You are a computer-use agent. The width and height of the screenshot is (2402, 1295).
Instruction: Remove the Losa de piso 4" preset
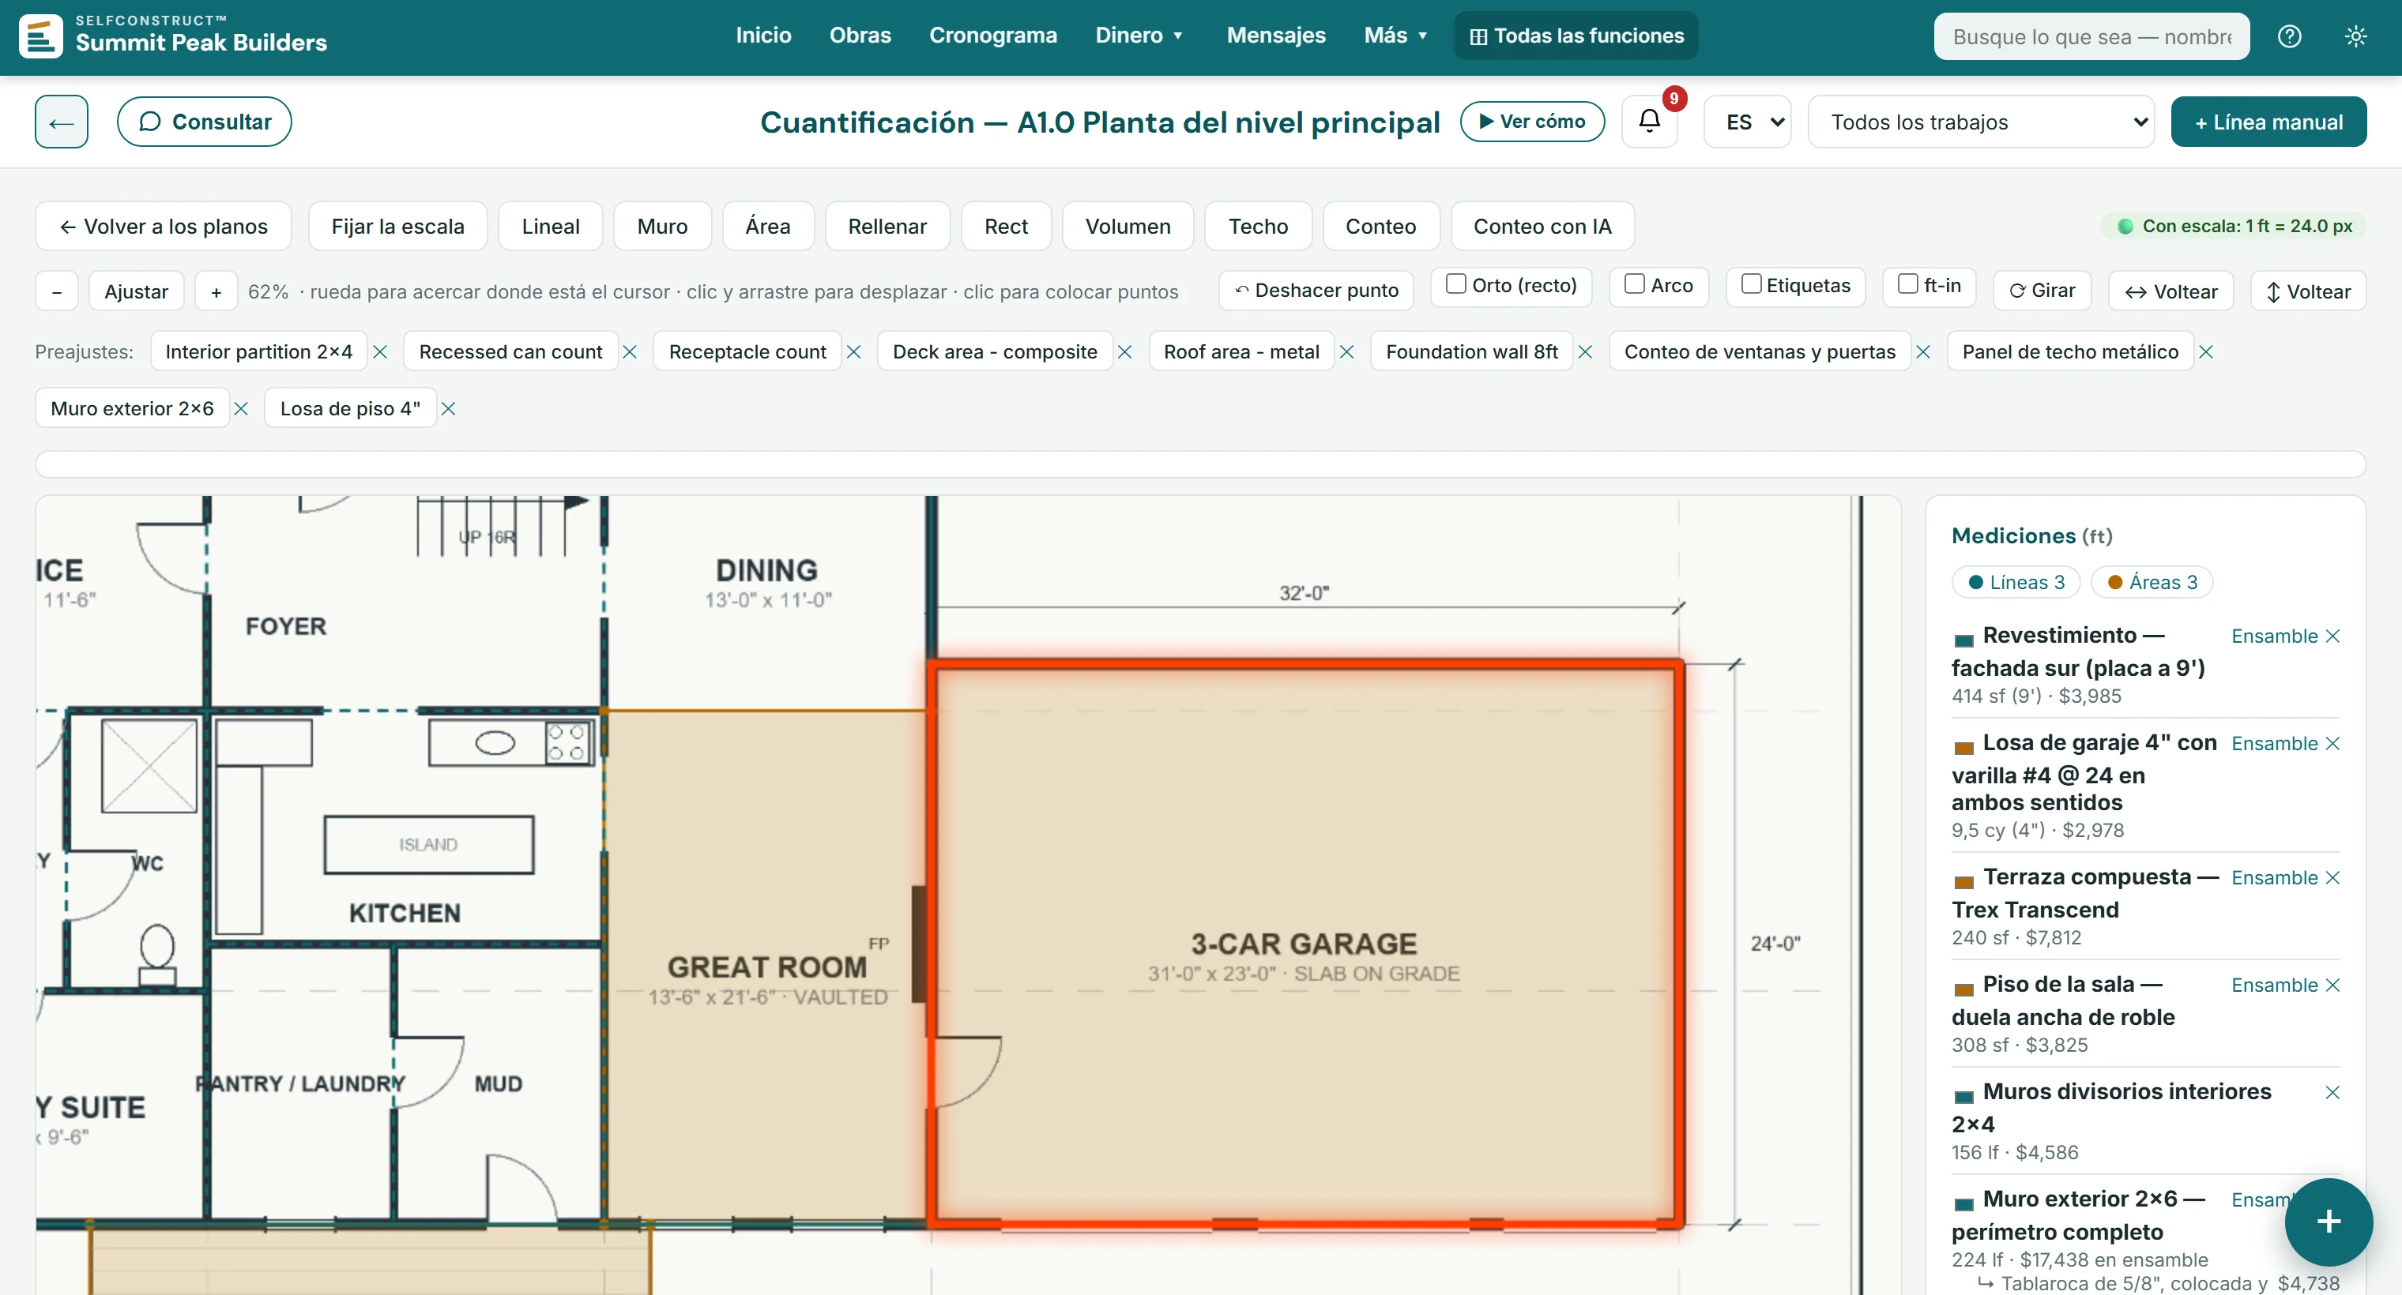point(449,408)
